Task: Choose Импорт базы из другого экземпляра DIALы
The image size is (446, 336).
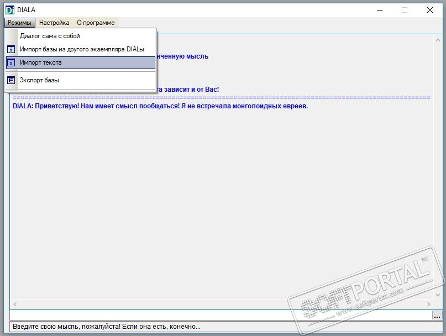Action: click(x=81, y=49)
